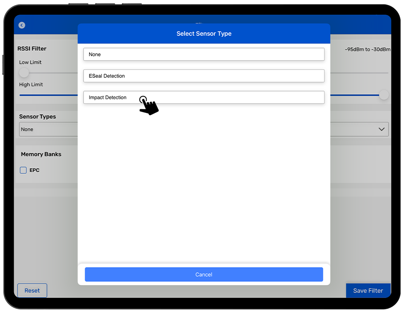
Task: Click the pointing hand cursor icon
Action: coord(148,105)
